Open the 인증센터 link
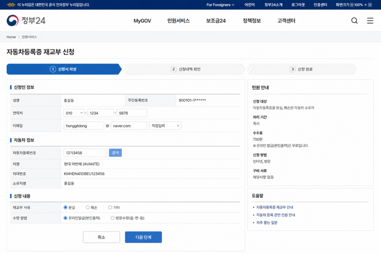This screenshot has height=254, width=381. point(320,5)
